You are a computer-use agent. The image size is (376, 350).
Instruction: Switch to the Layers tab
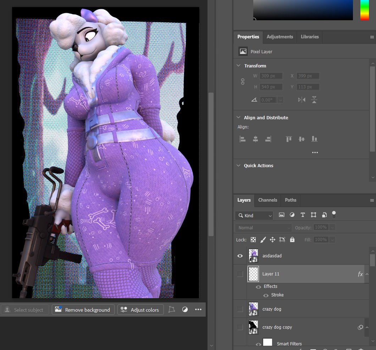click(x=244, y=200)
